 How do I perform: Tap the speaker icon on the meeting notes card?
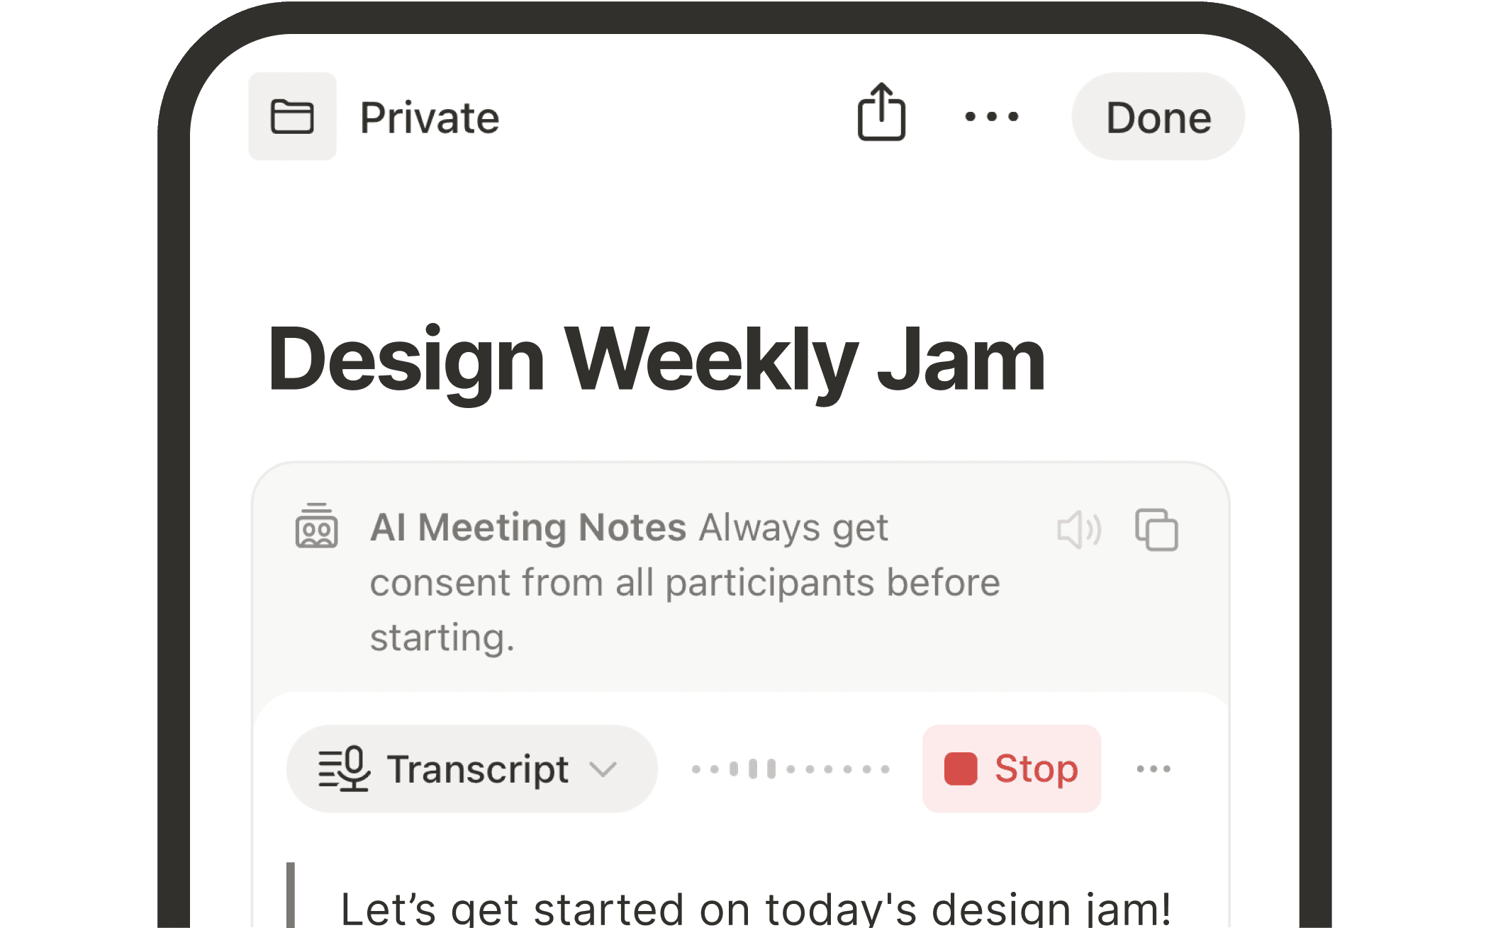coord(1078,528)
